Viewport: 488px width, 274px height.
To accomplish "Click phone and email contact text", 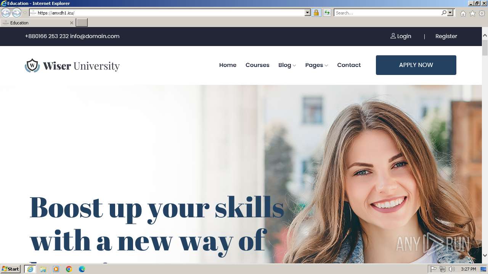I will coord(72,37).
